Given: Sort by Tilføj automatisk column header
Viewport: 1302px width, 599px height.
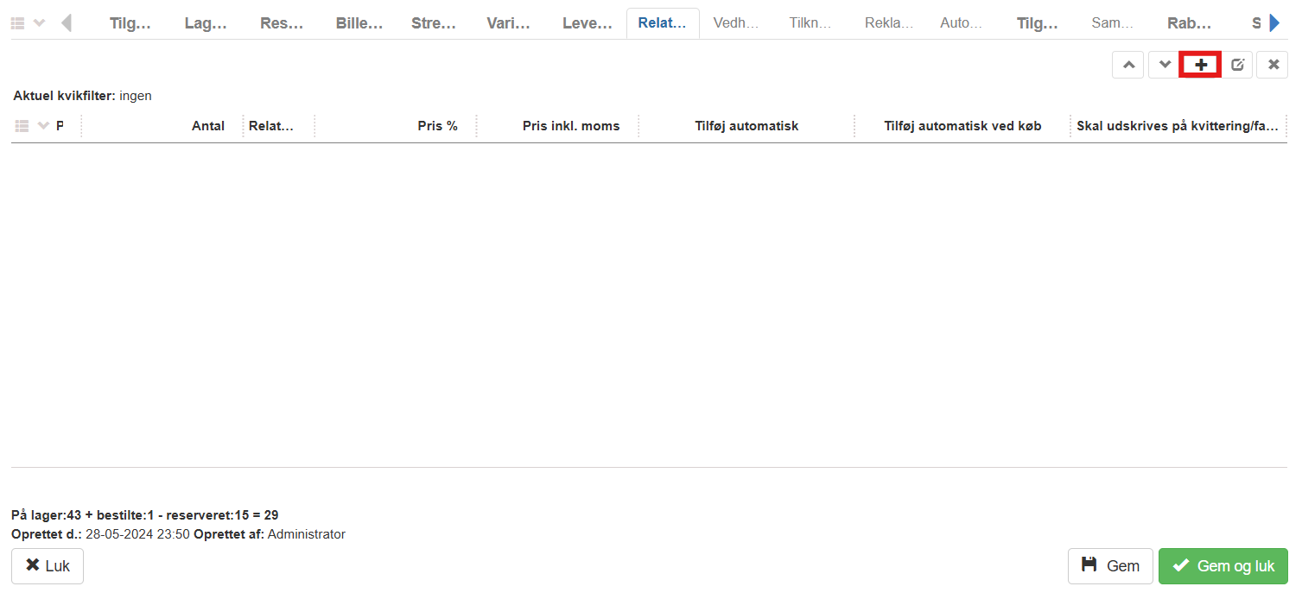Looking at the screenshot, I should pyautogui.click(x=746, y=126).
